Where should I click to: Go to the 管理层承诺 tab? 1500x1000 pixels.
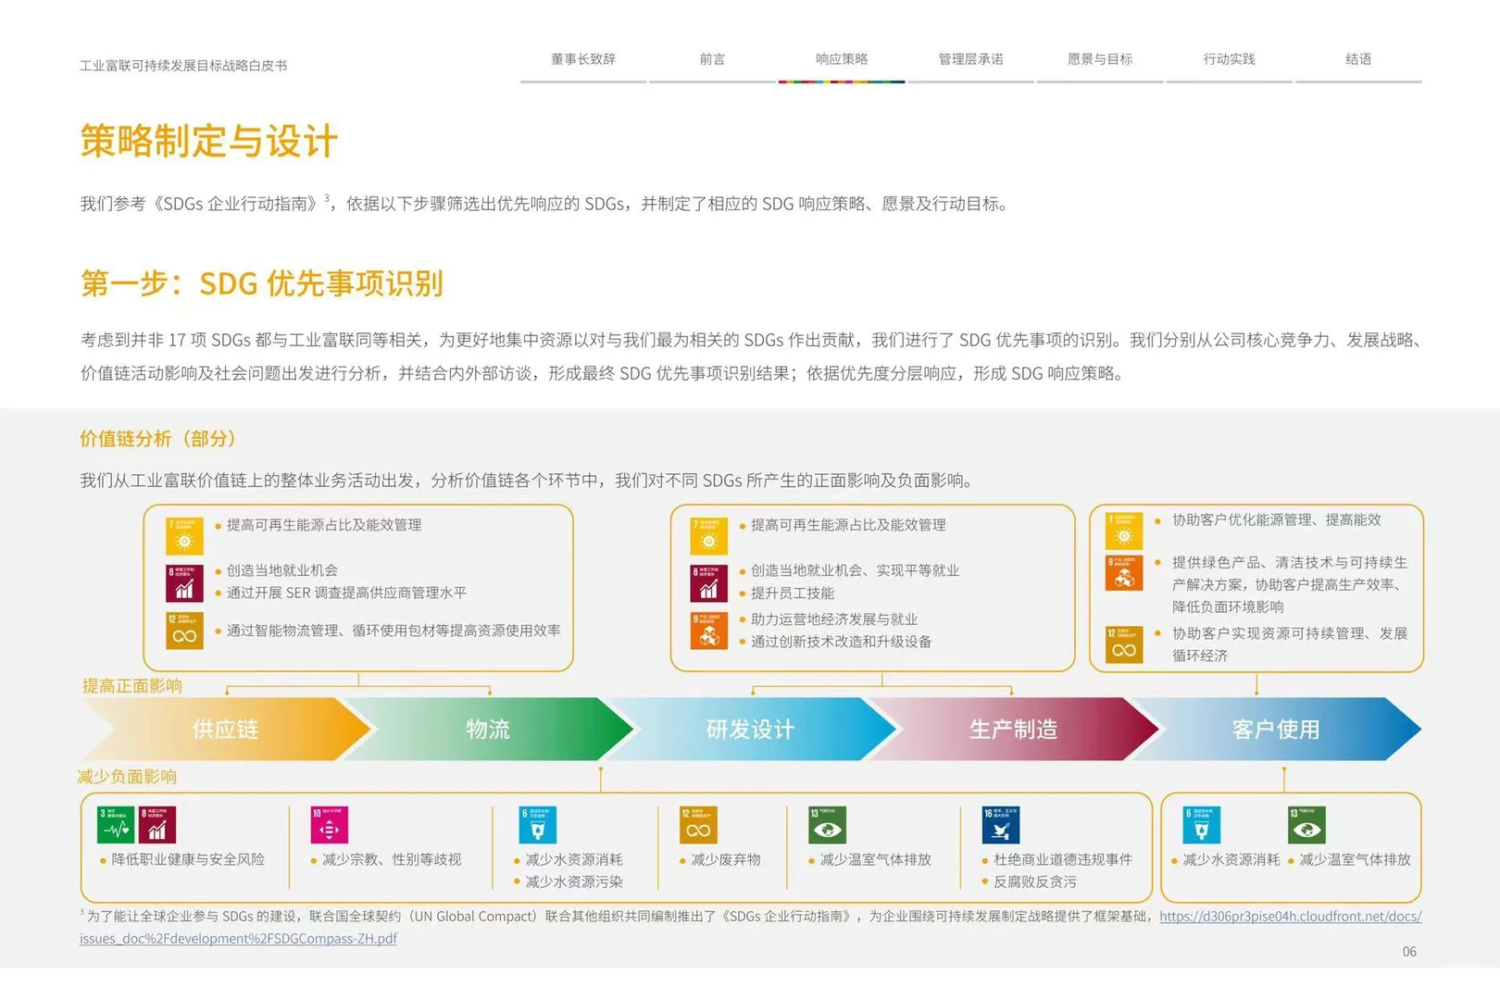[971, 59]
